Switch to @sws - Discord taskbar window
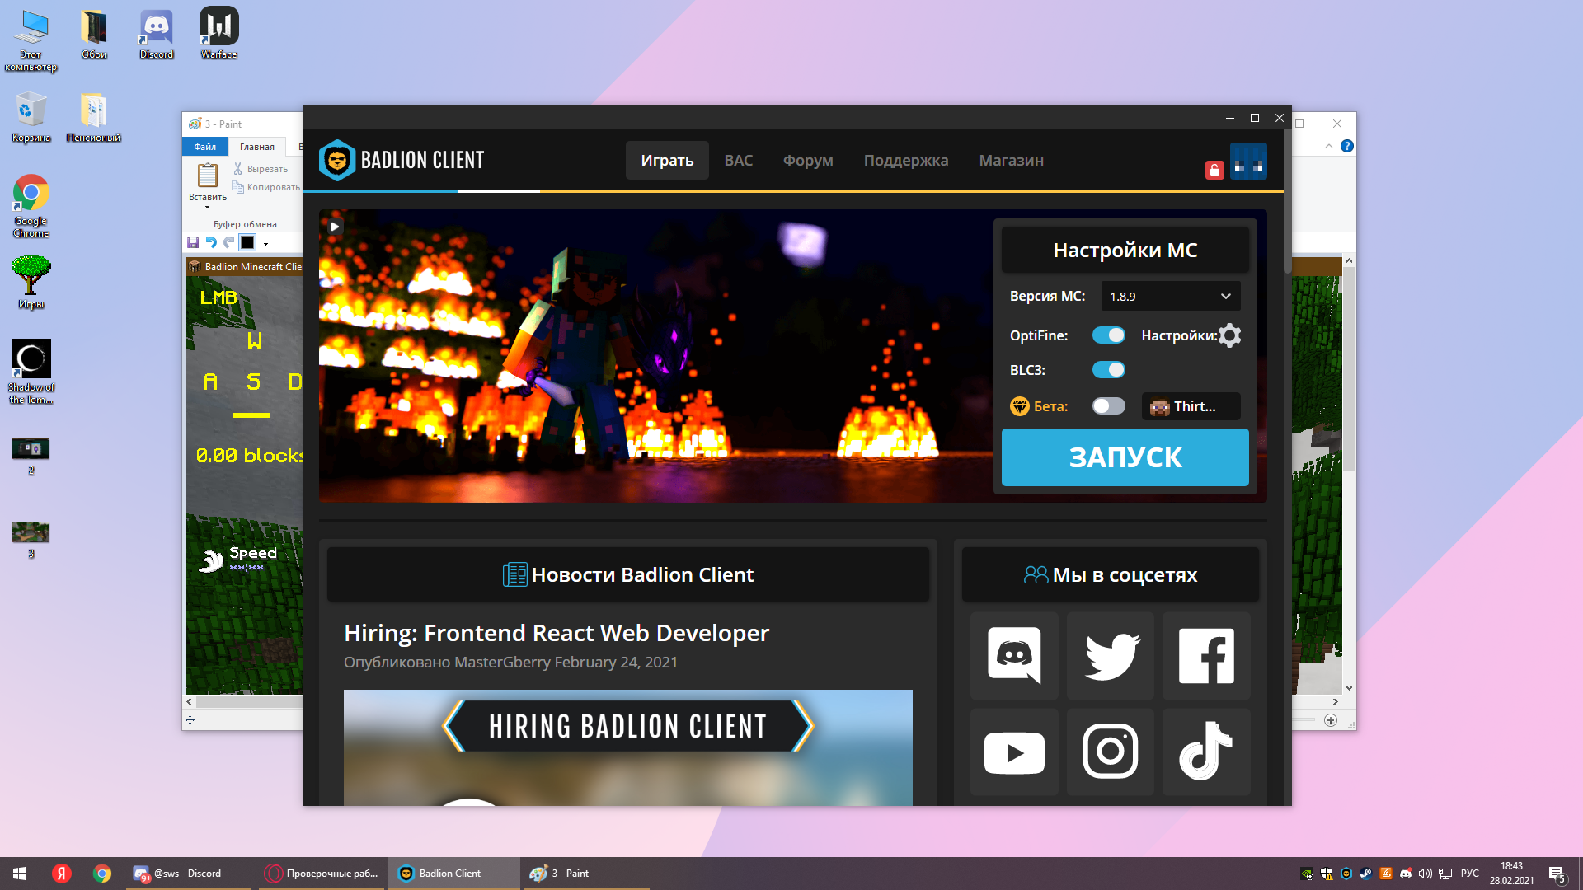 pos(189,874)
